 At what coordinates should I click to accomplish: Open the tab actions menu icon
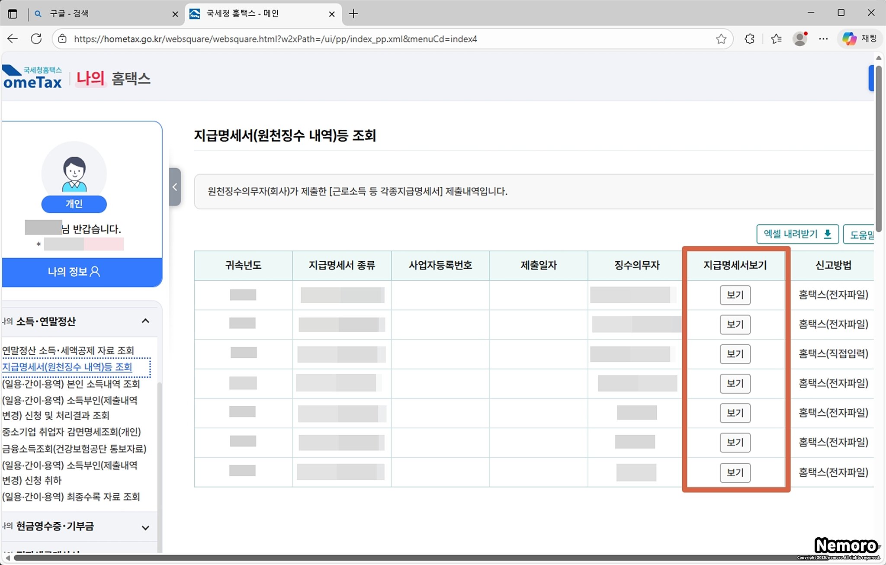pos(13,14)
